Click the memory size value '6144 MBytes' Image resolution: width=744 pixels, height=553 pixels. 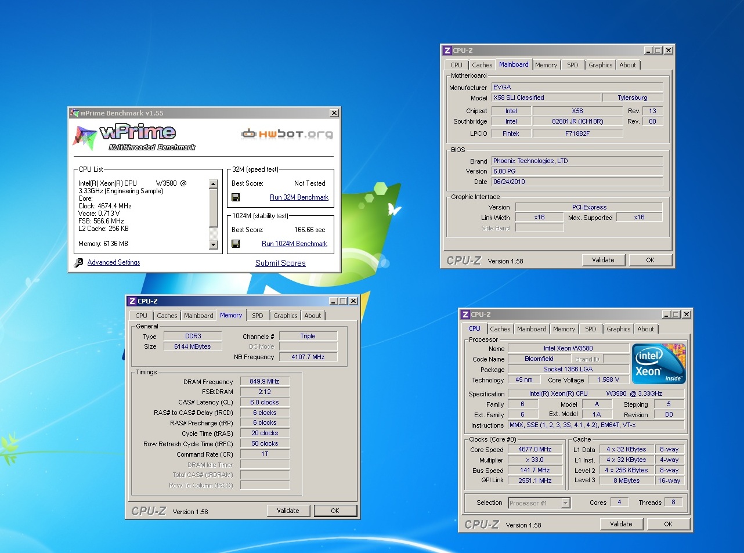tap(193, 346)
